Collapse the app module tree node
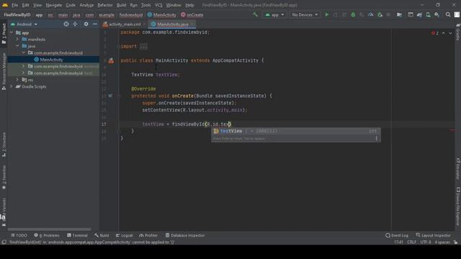Viewport: 461px width, 259px height. (12, 32)
